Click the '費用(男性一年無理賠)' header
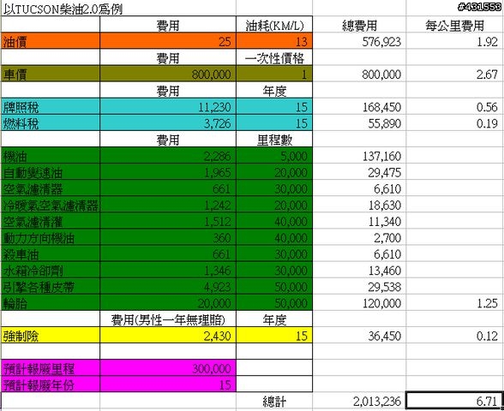Viewport: 504px width, 411px height. pyautogui.click(x=168, y=319)
